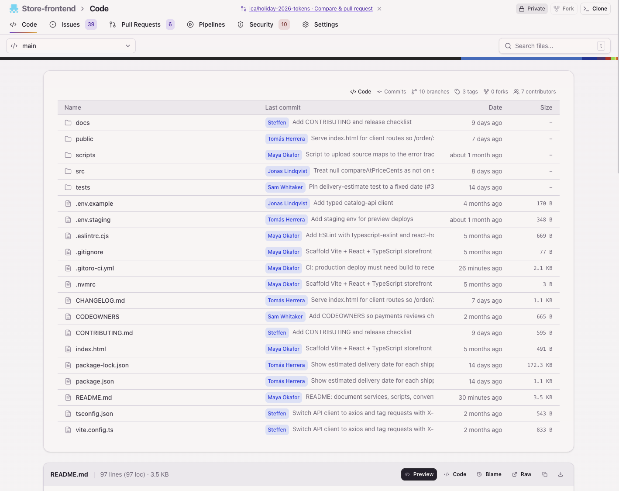Click the tag icon beside 3 tags
Screen dimensions: 619x491
pyautogui.click(x=457, y=92)
